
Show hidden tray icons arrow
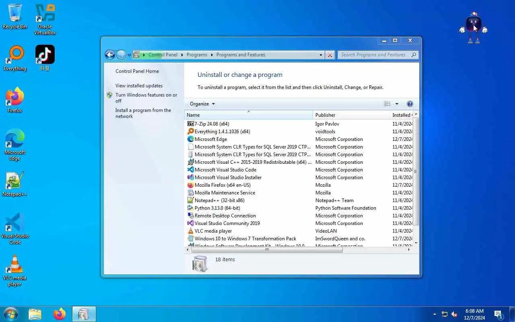(x=435, y=314)
